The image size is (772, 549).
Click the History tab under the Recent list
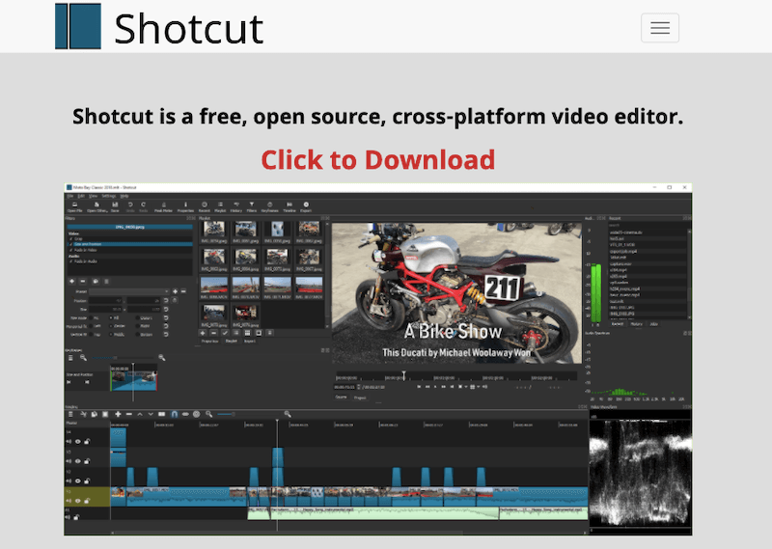tap(637, 324)
